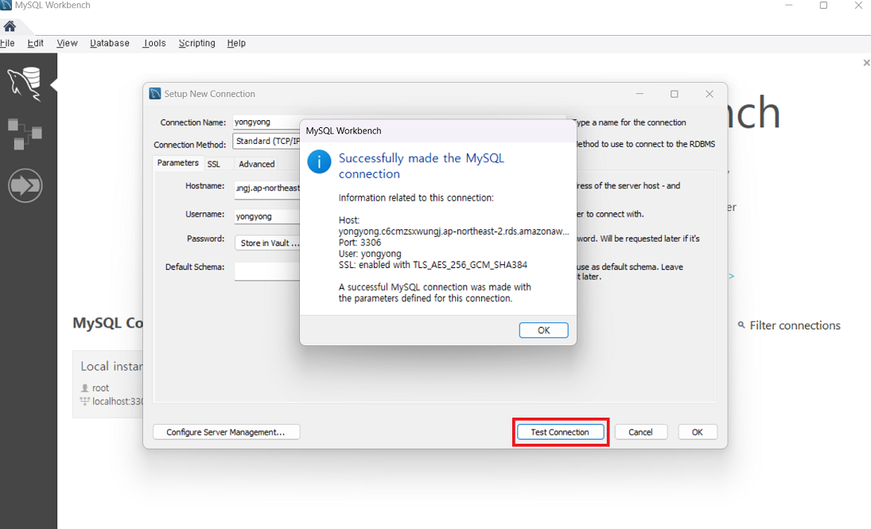Image resolution: width=871 pixels, height=529 pixels.
Task: Maximize the Setup New Connection window
Action: click(x=675, y=94)
